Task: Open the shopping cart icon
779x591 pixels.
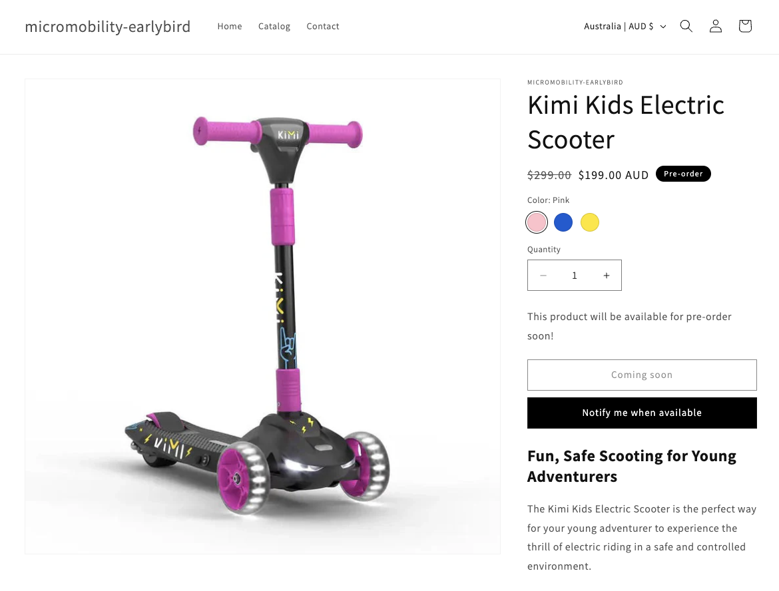Action: click(x=745, y=26)
